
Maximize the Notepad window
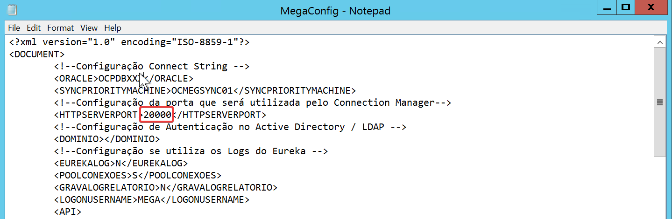point(625,7)
